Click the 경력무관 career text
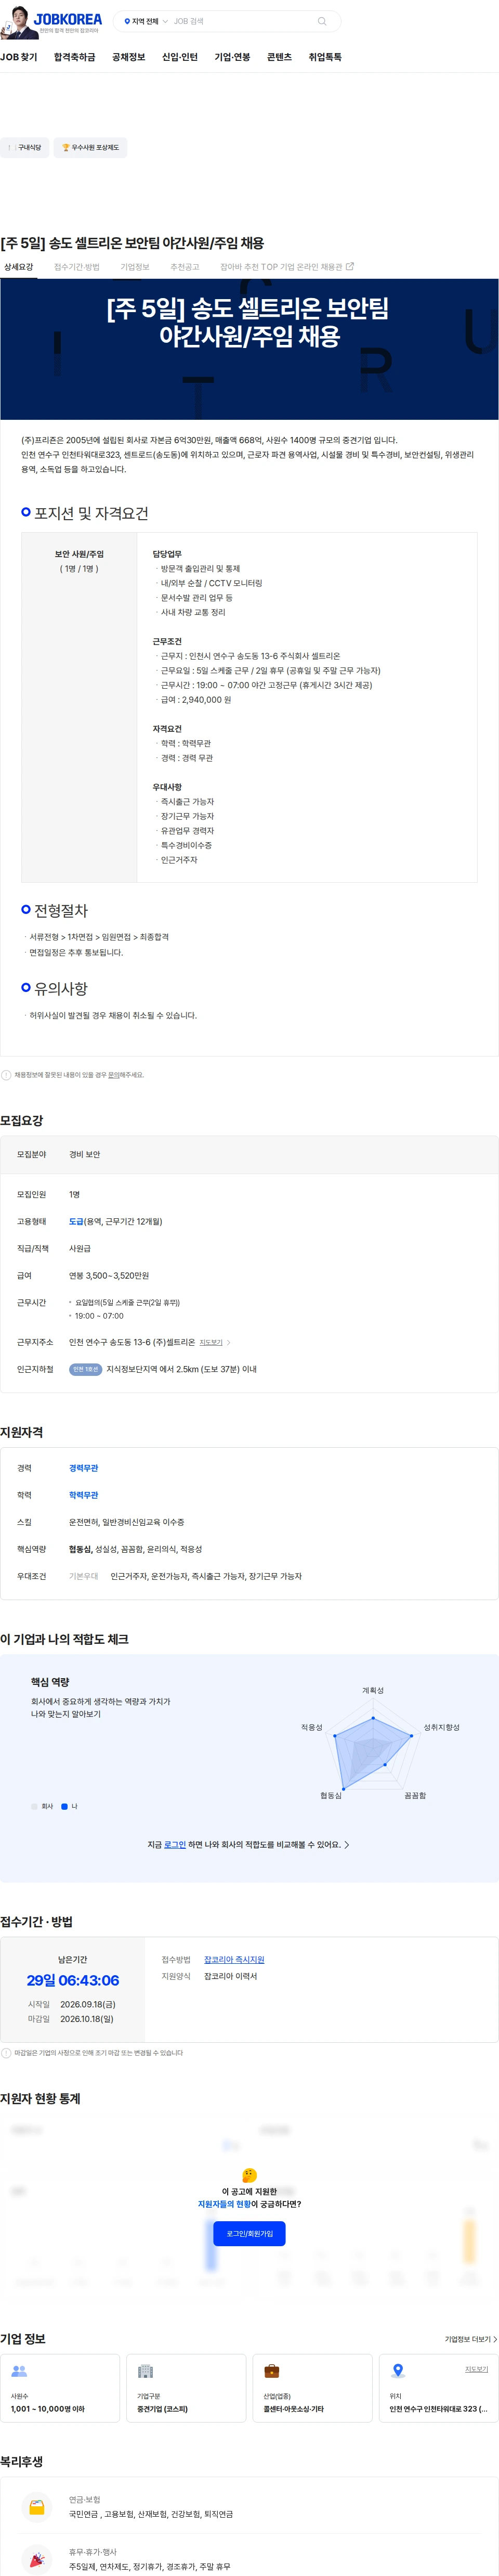Viewport: 499px width, 2576px height. 84,1468
